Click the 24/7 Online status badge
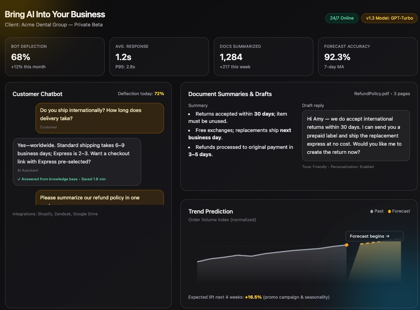Viewport: 420px width, 310px height. (x=342, y=18)
